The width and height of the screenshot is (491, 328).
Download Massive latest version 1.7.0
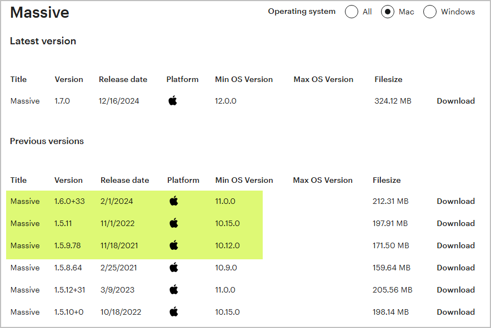(455, 101)
